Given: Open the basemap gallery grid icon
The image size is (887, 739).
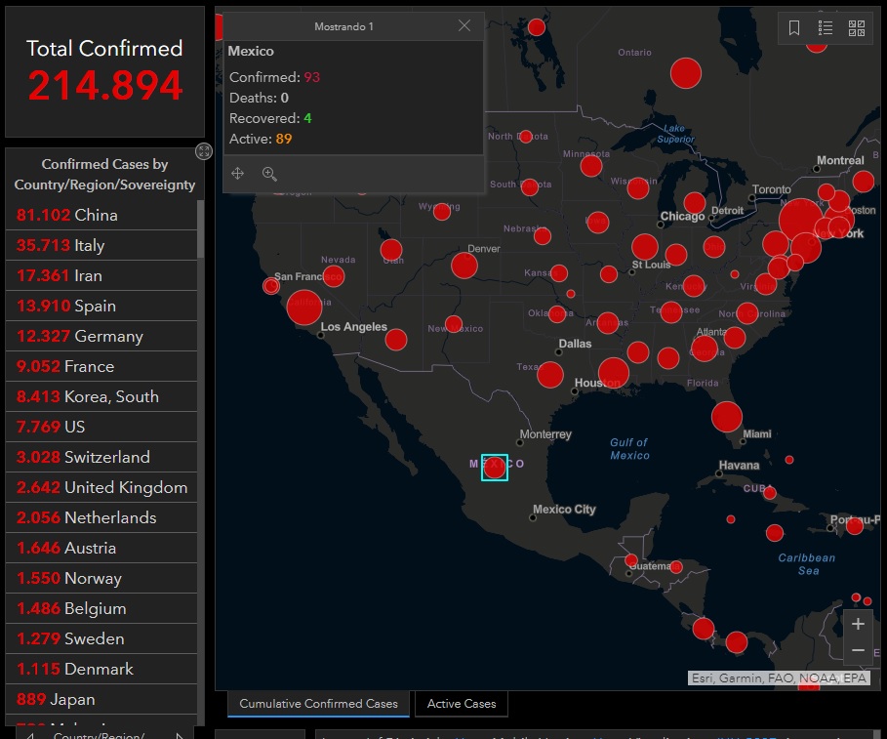Looking at the screenshot, I should pos(857,28).
